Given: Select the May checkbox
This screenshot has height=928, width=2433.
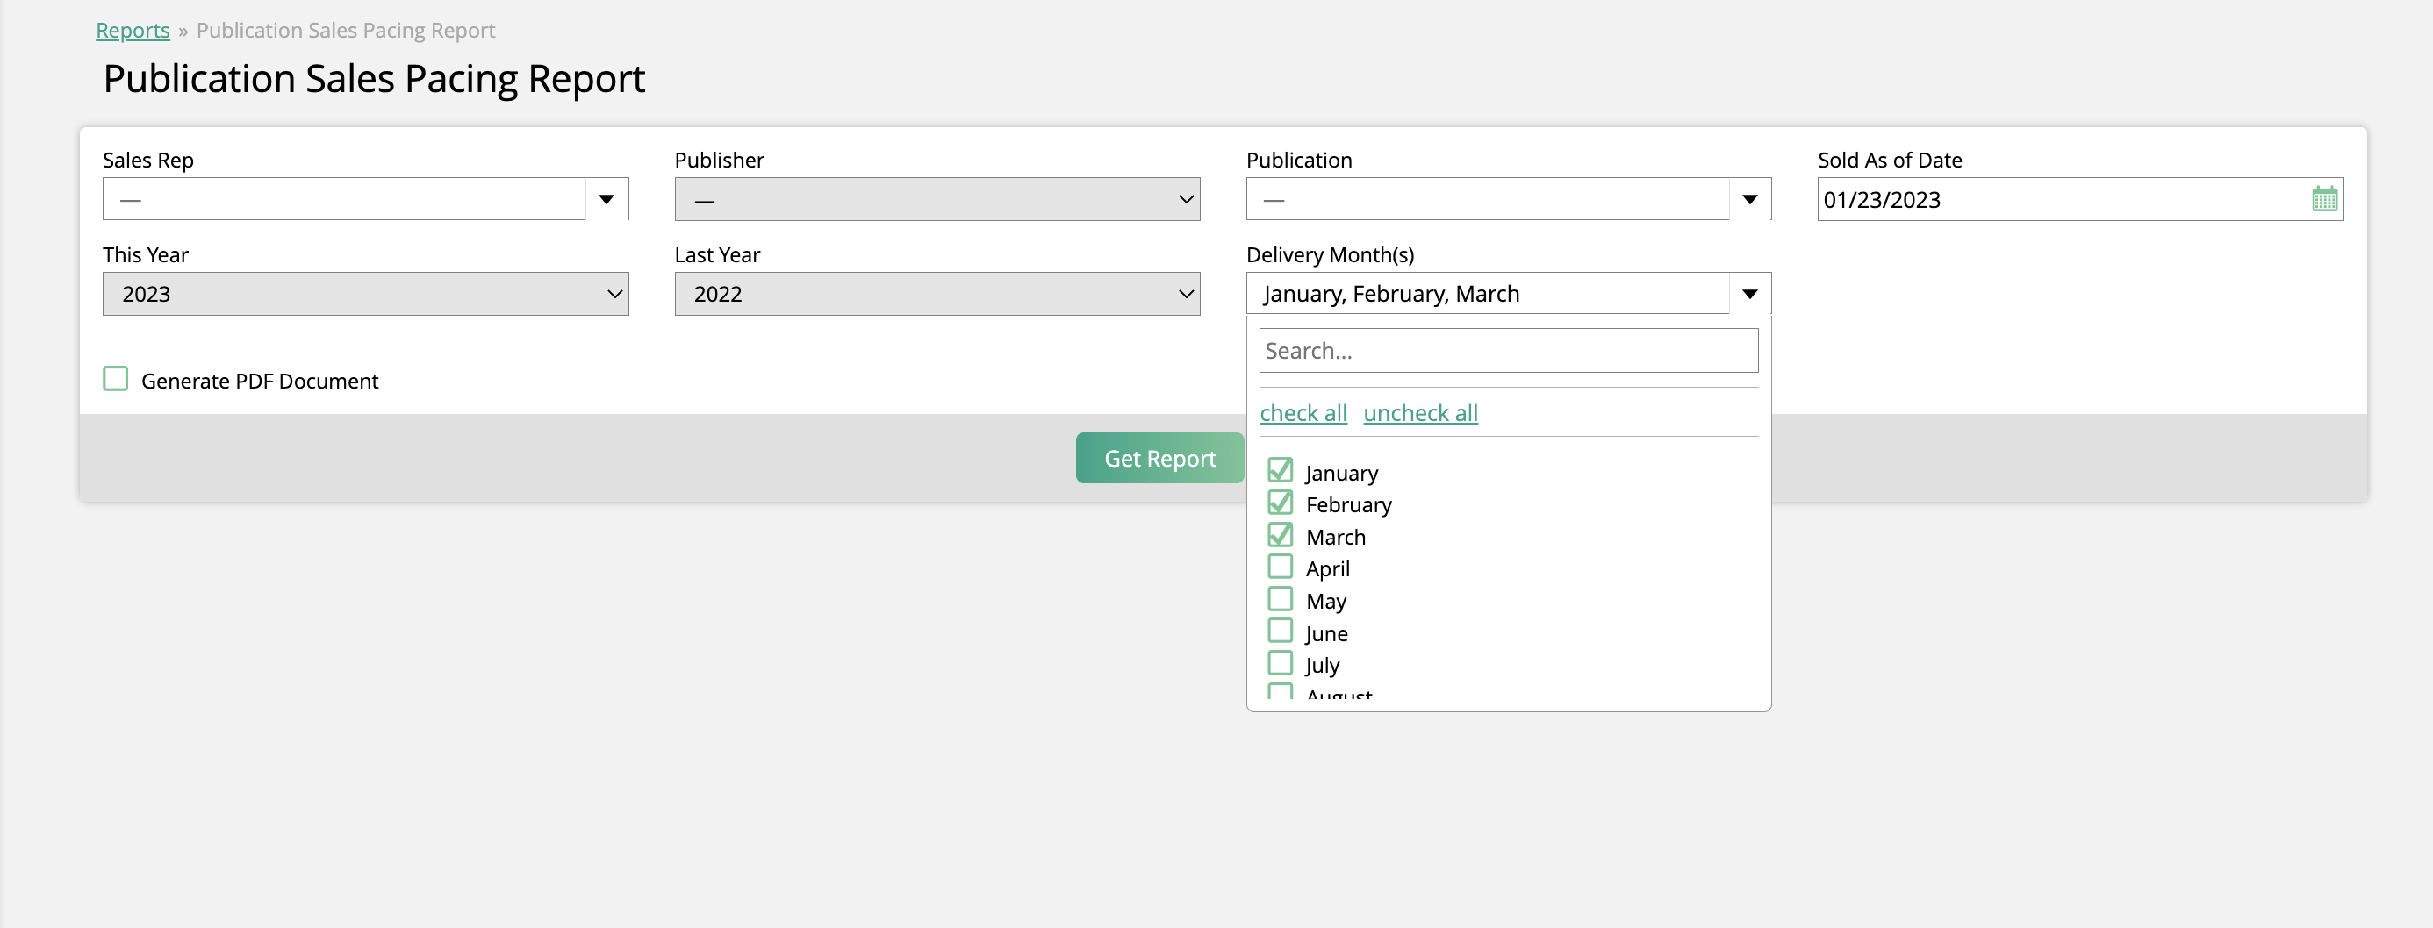Looking at the screenshot, I should click(x=1280, y=599).
